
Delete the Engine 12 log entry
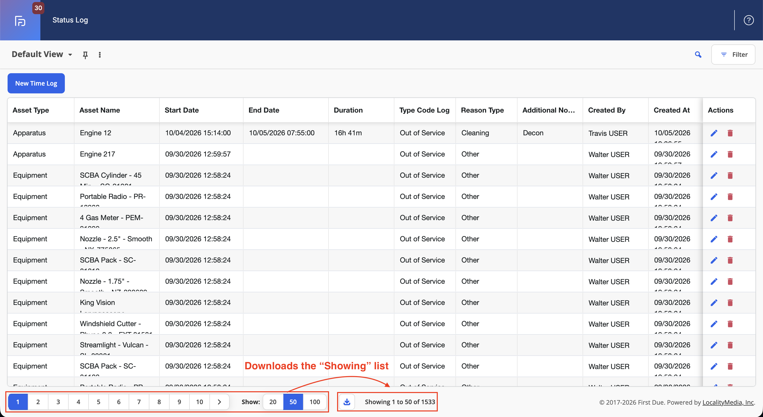click(x=730, y=133)
